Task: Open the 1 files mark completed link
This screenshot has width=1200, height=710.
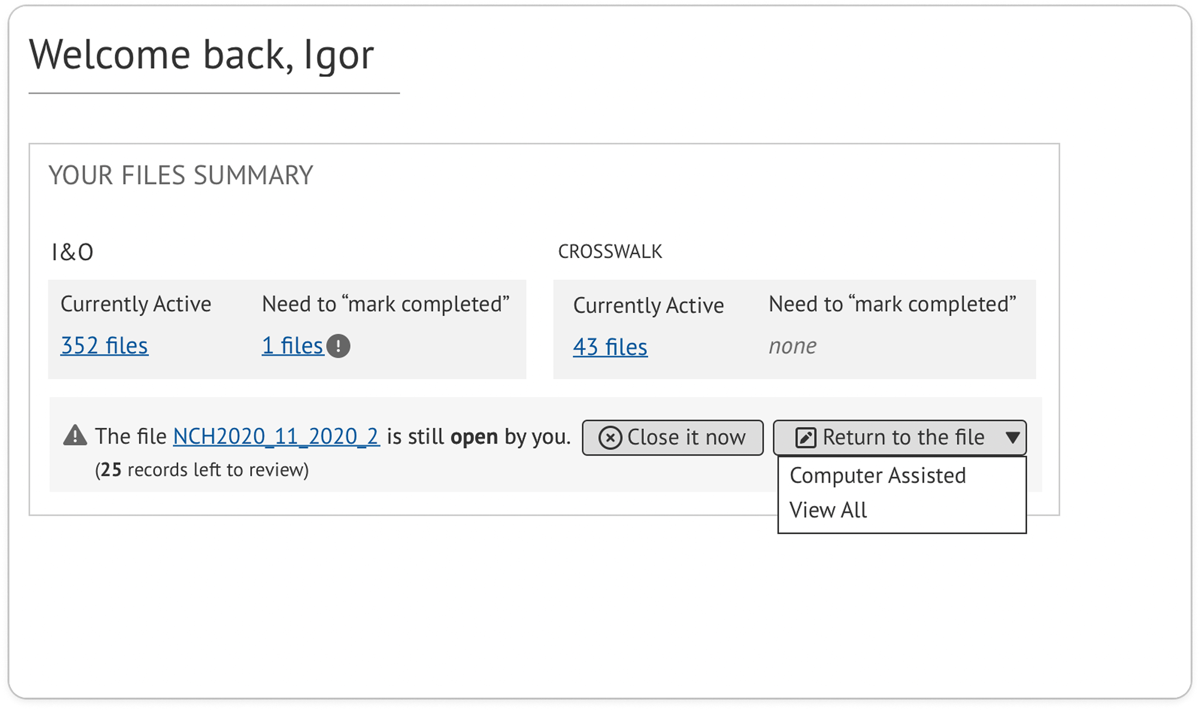Action: click(293, 346)
